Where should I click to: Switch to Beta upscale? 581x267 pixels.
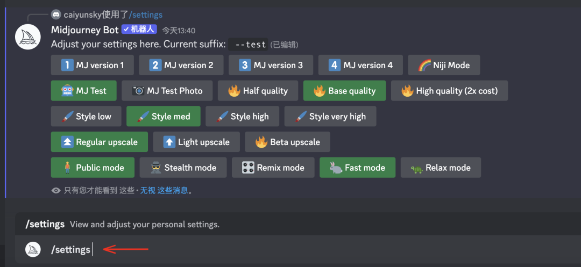pos(287,142)
